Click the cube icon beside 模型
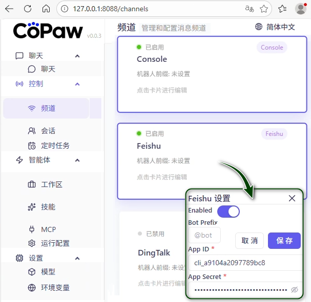The width and height of the screenshot is (311, 302). tap(32, 272)
